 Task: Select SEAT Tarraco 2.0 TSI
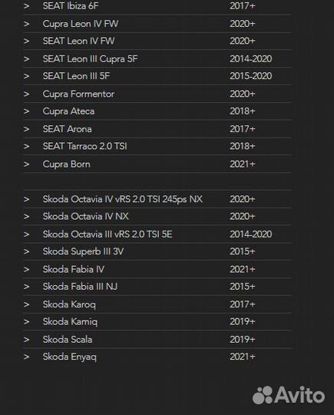coord(85,146)
